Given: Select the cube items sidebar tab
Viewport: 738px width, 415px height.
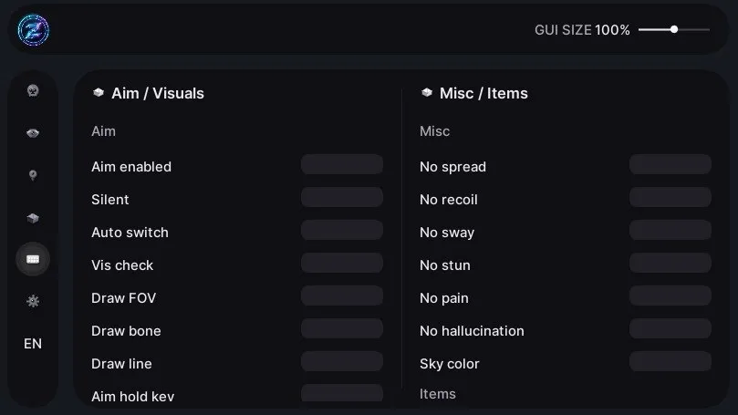Looking at the screenshot, I should [x=33, y=218].
